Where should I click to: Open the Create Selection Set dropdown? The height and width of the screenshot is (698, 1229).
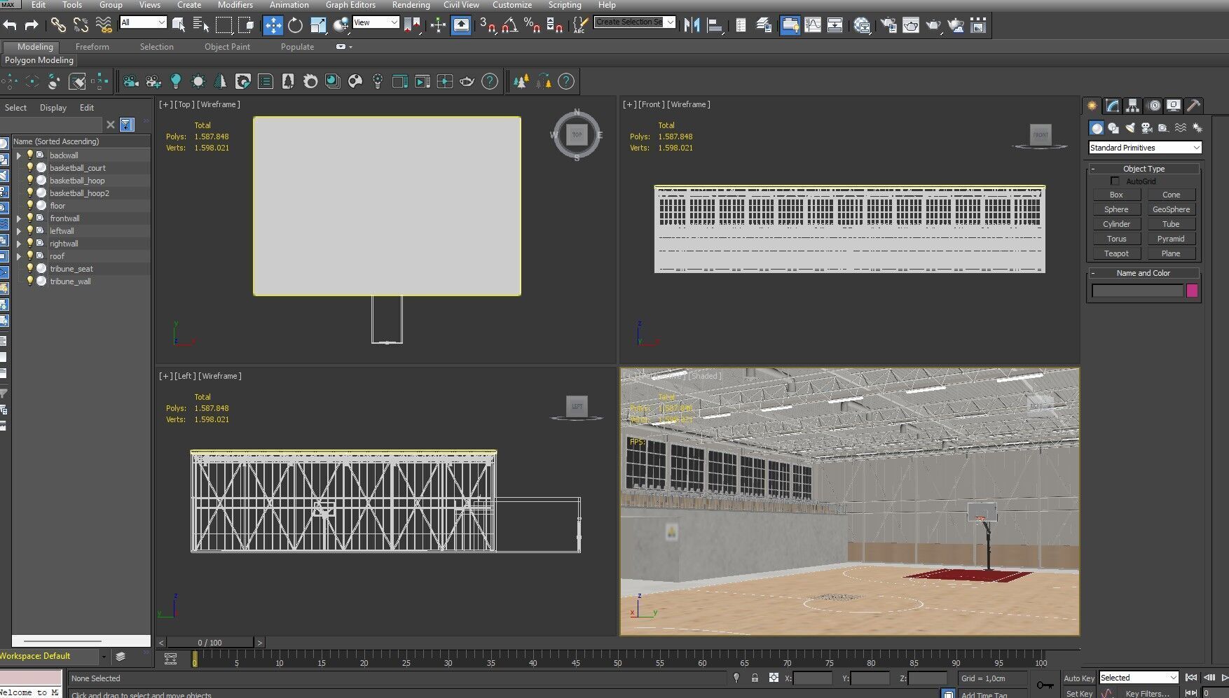click(635, 22)
